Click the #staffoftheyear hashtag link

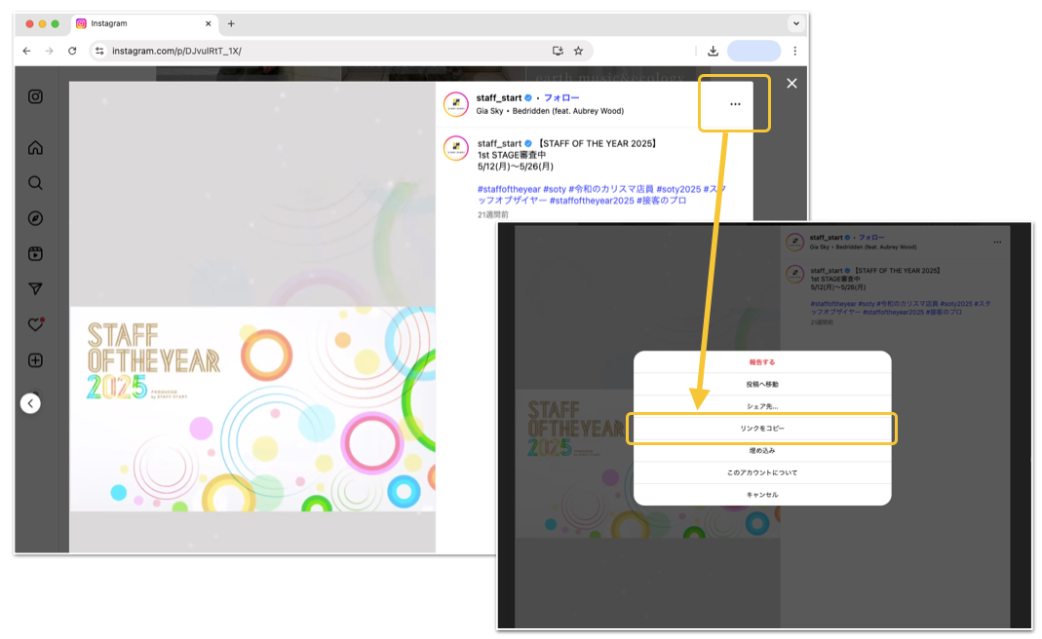click(x=509, y=189)
